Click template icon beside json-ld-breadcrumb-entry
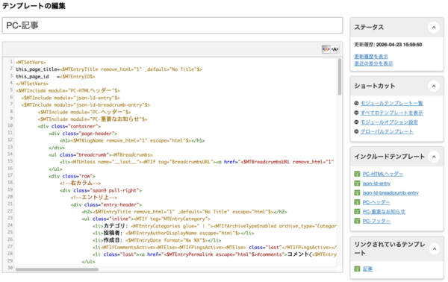 tap(357, 192)
